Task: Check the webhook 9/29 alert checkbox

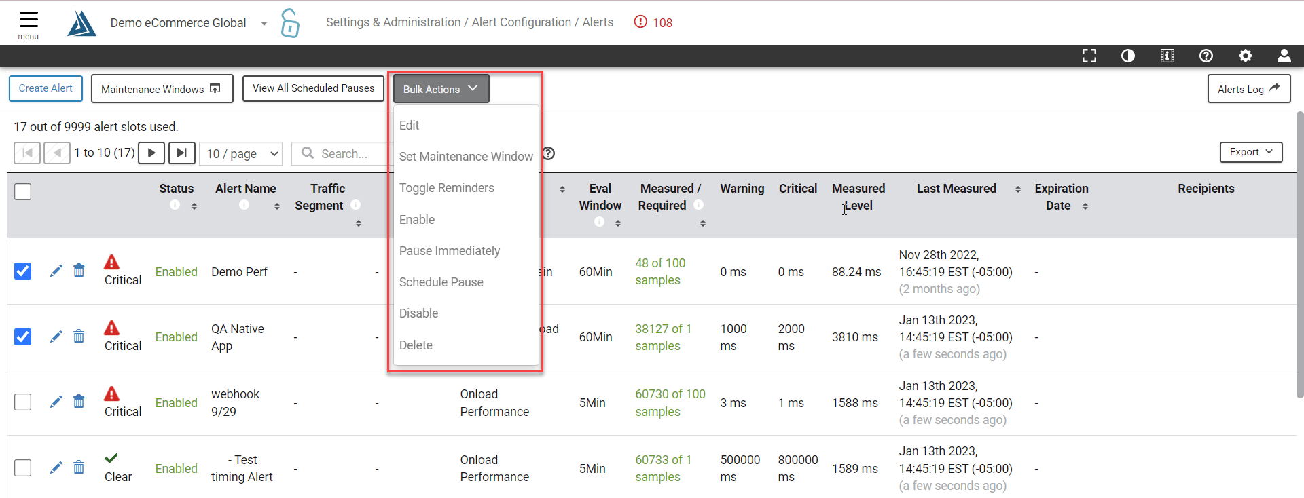Action: coord(23,402)
